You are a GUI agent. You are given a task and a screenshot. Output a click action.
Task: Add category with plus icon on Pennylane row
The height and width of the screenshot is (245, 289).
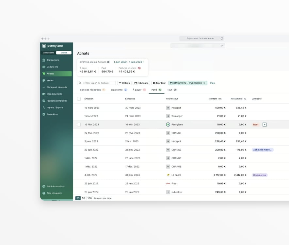point(265,124)
